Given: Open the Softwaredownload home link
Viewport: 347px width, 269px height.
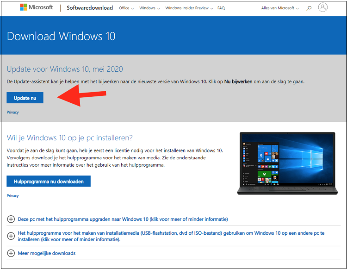Looking at the screenshot, I should tap(90, 8).
